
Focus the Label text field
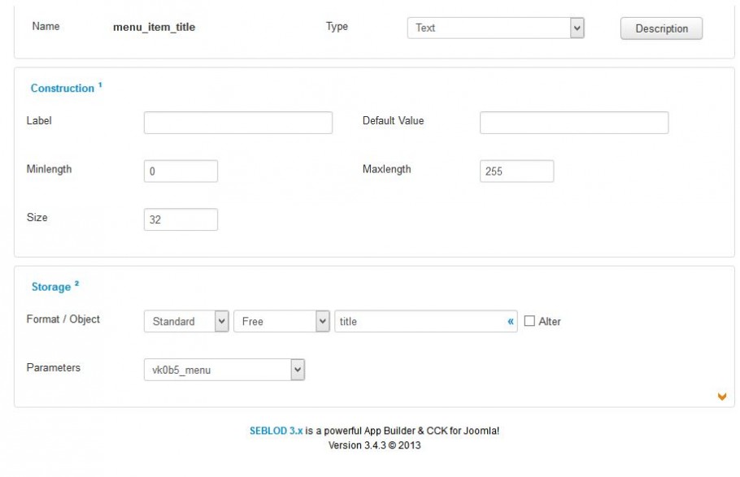pyautogui.click(x=237, y=123)
